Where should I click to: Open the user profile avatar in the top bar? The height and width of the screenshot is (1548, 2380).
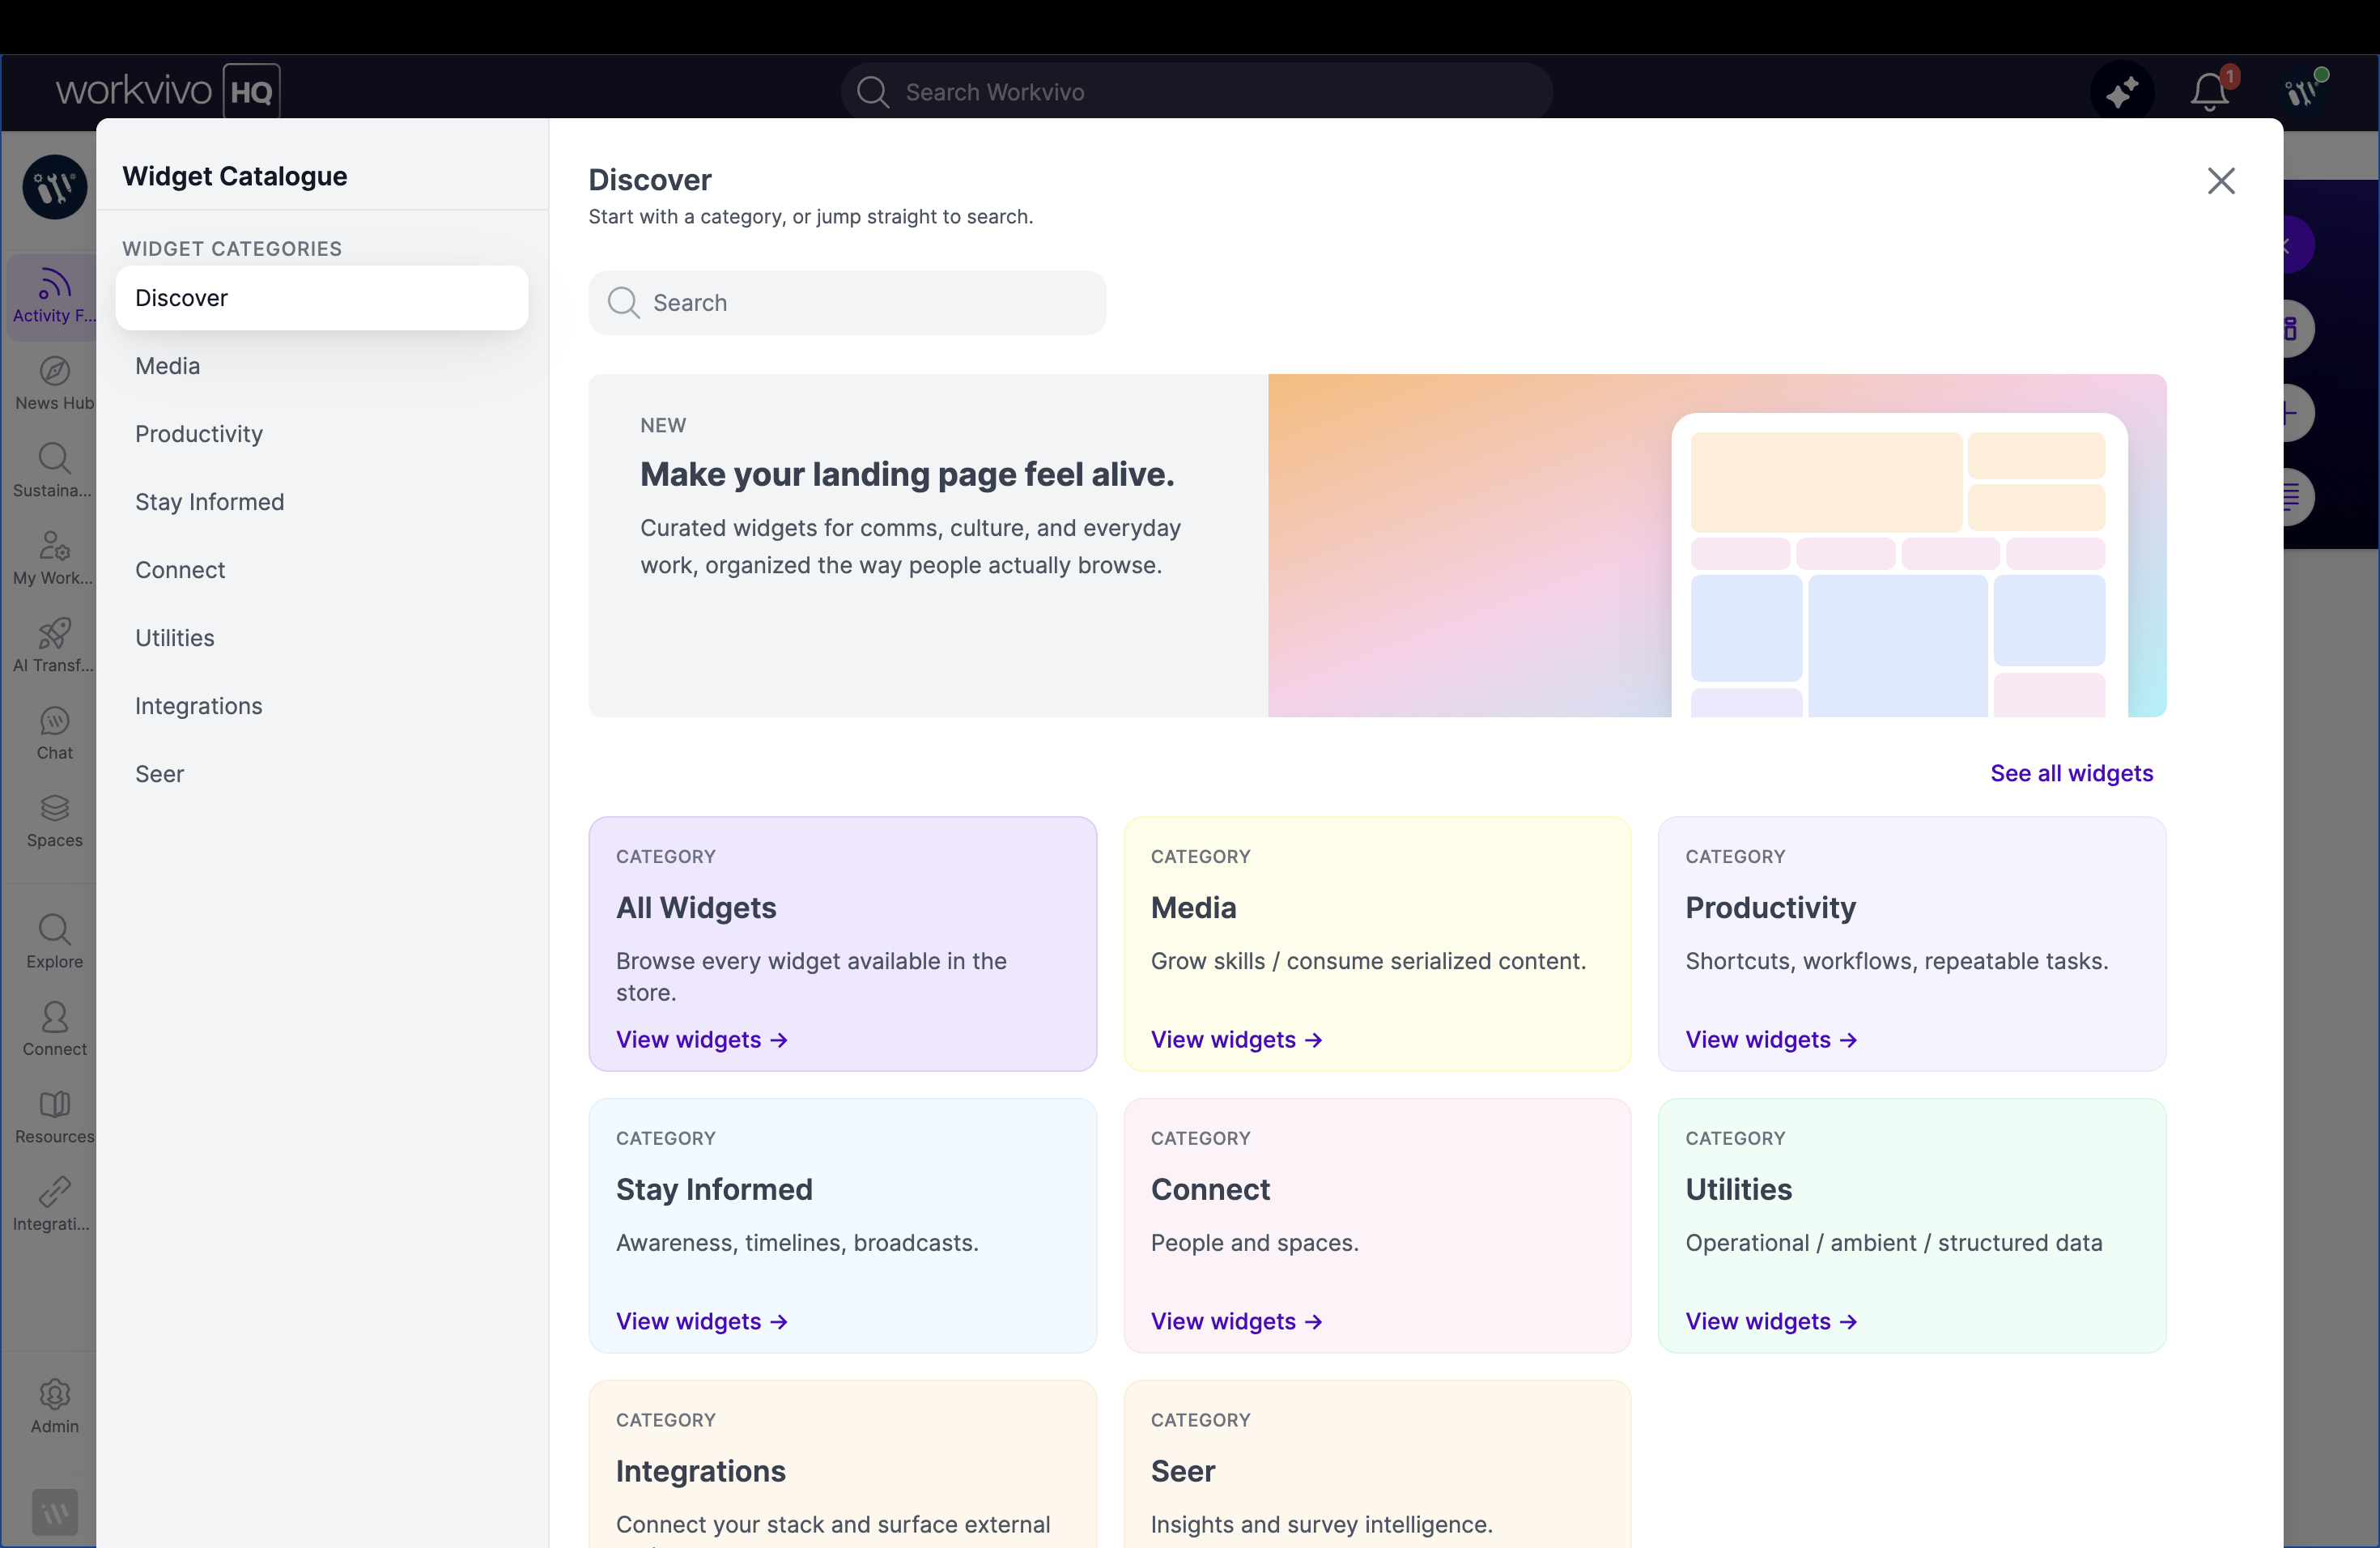(2303, 92)
